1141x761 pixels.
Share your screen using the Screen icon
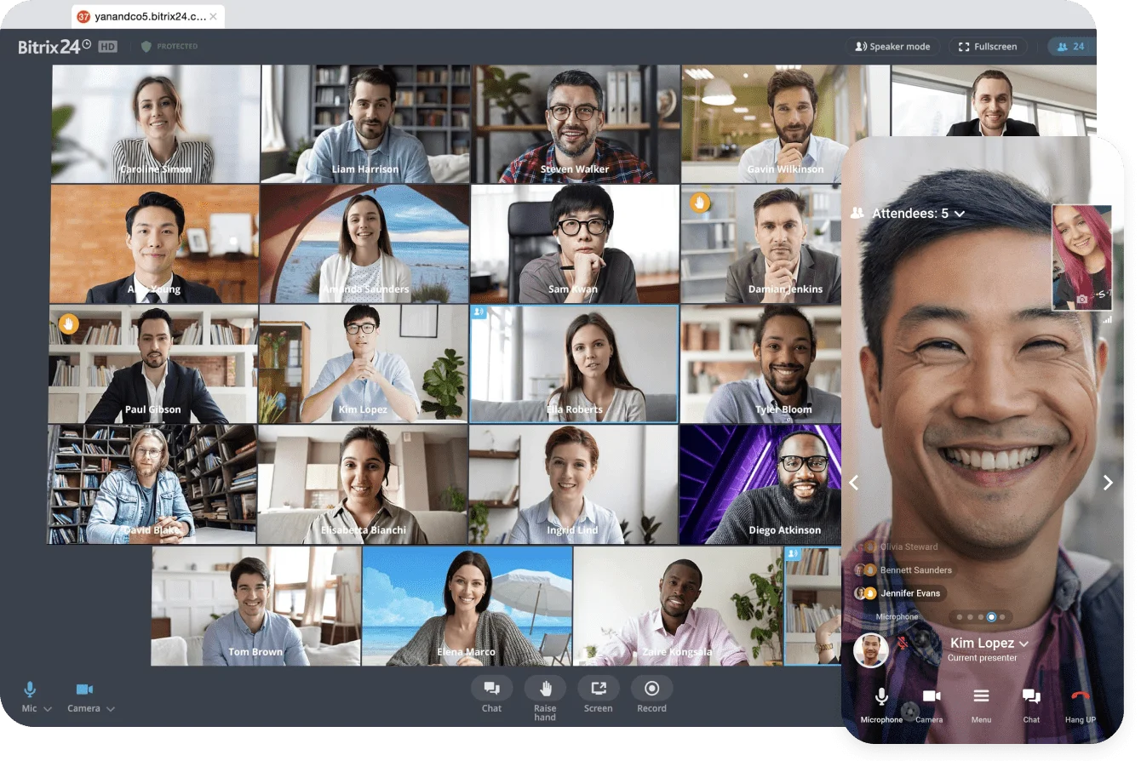598,689
